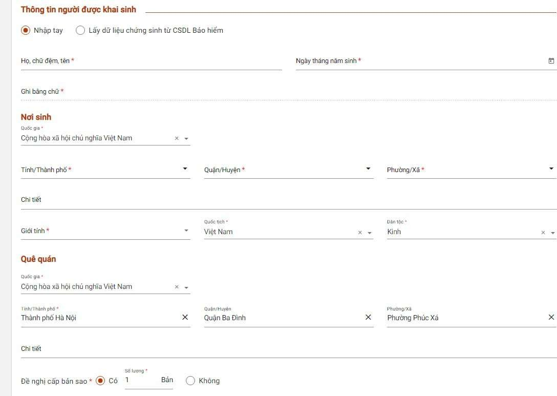Open calendar picker for Ngày tháng năm sinh
The image size is (557, 396).
tap(551, 61)
